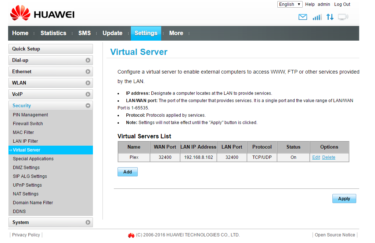
Task: Click the signal strength bars icon
Action: click(317, 17)
